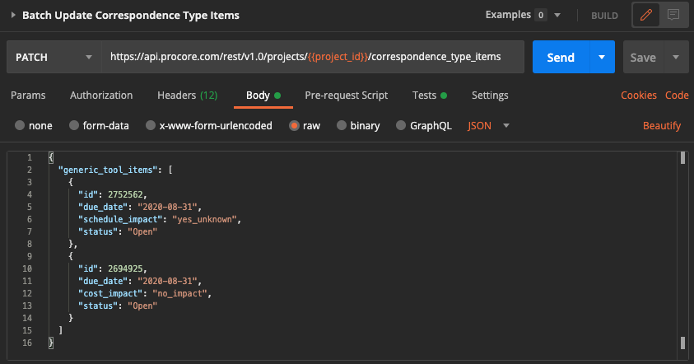Viewport: 694px width, 364px height.
Task: Open the Pre-request Script tab
Action: click(346, 96)
